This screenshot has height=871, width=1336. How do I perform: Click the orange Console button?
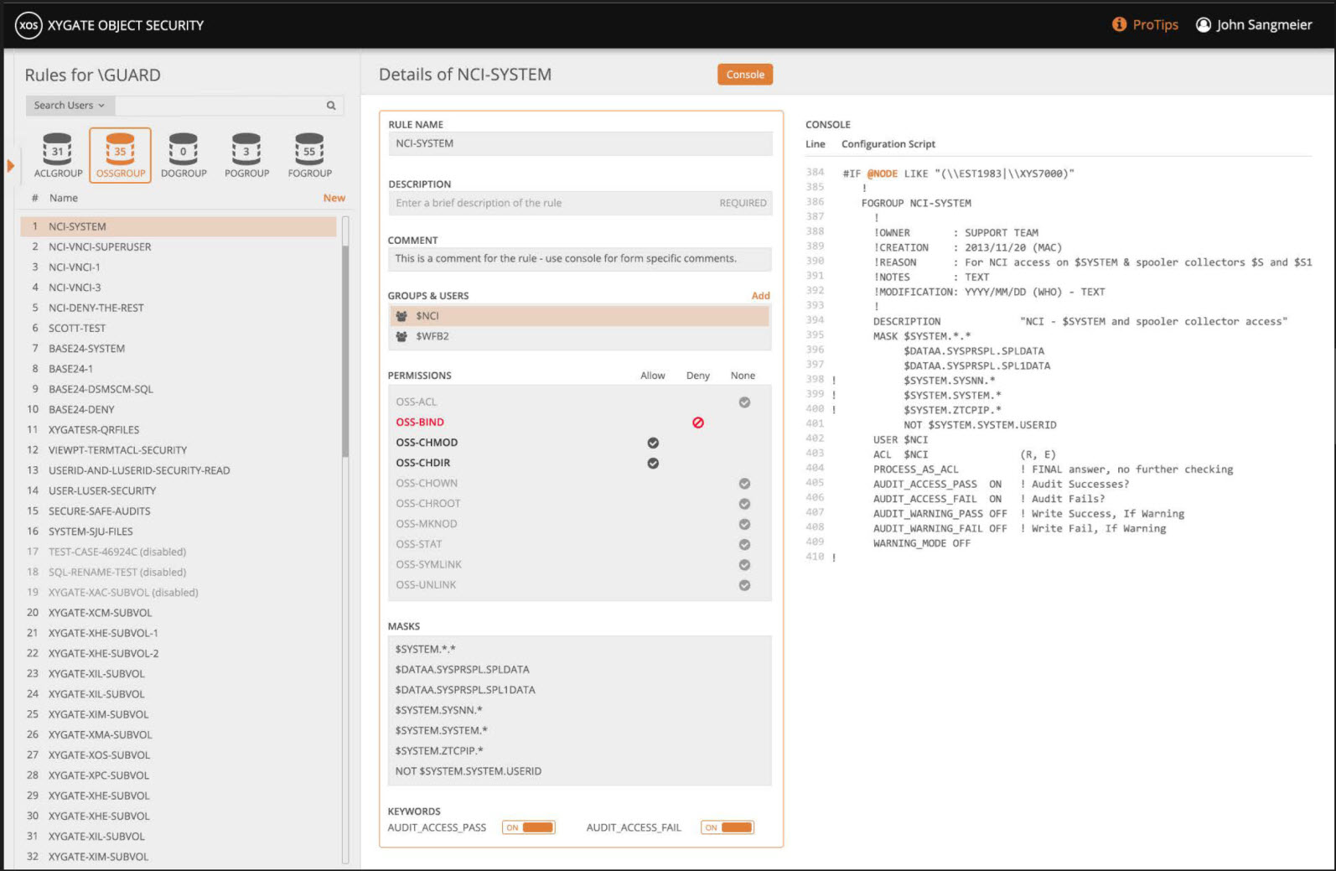pyautogui.click(x=745, y=75)
